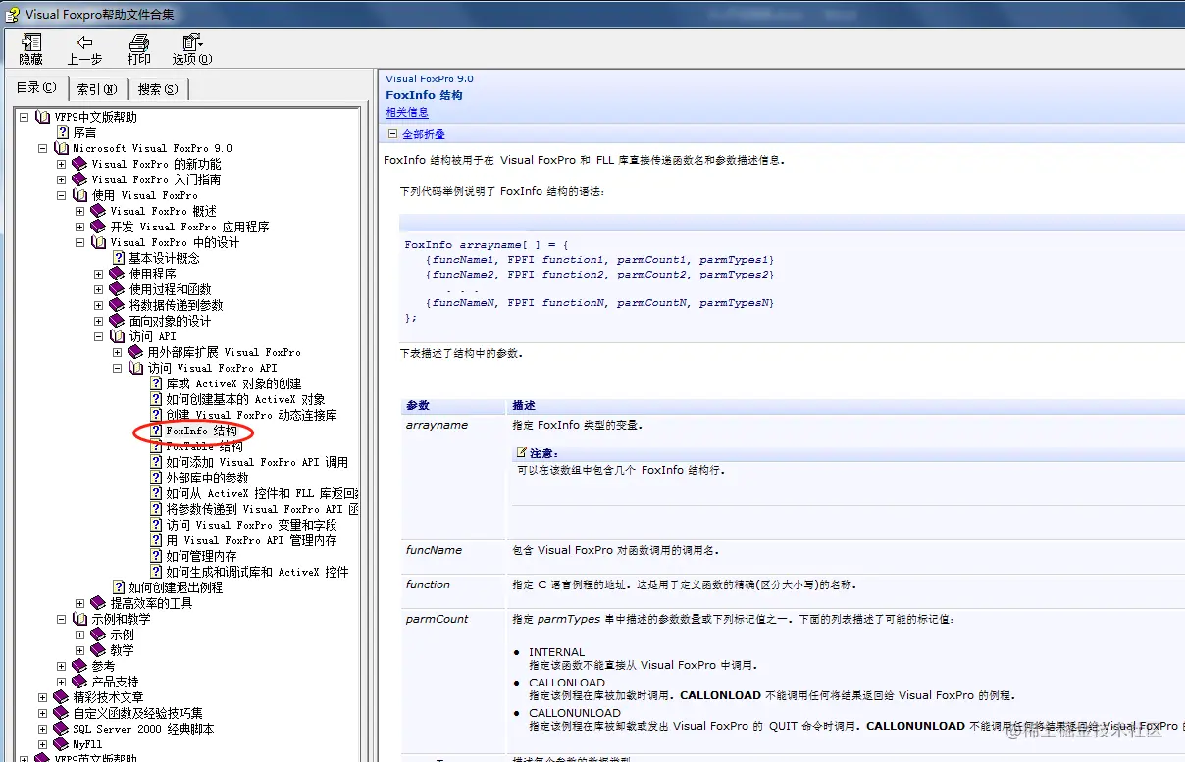Expand 用外部库扩展 Visual FoxPro node
Image resolution: width=1185 pixels, height=762 pixels.
point(117,352)
